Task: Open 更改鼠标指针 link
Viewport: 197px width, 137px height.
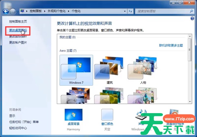Action: coord(18,36)
